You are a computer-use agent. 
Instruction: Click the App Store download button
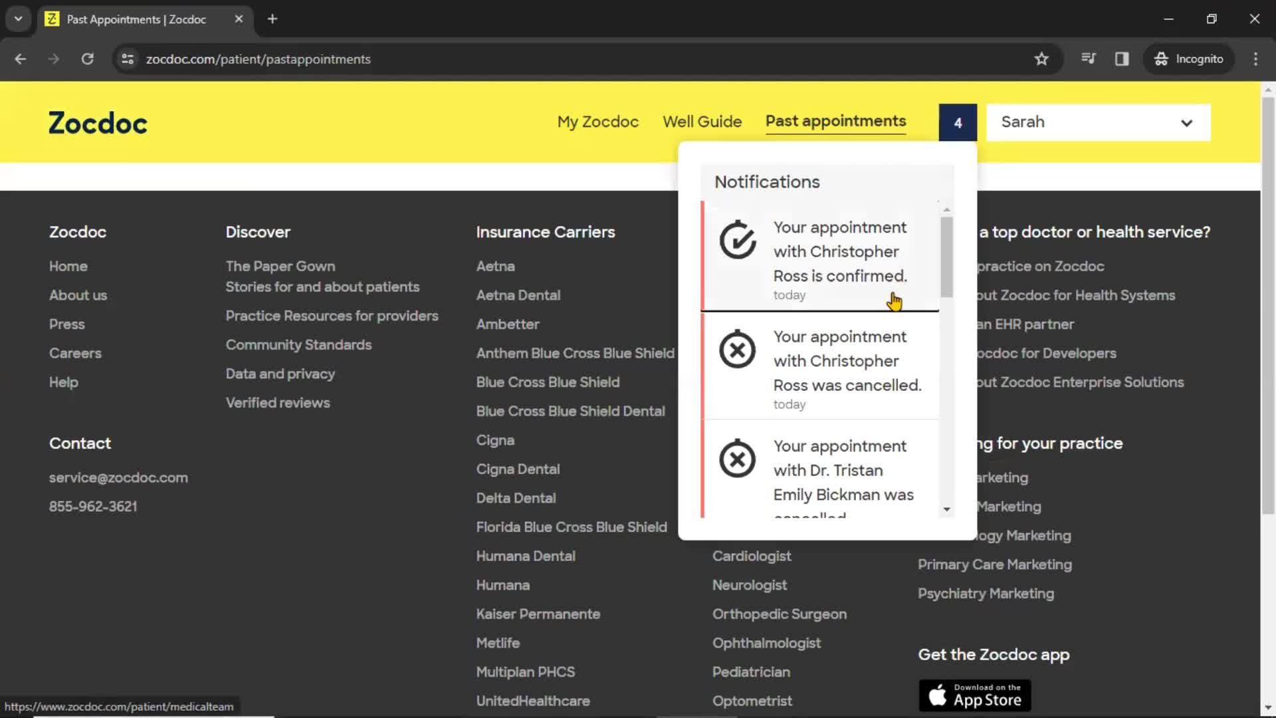coord(976,693)
